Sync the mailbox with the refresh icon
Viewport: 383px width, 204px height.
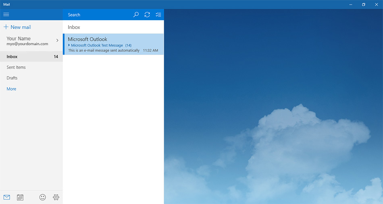coord(147,15)
